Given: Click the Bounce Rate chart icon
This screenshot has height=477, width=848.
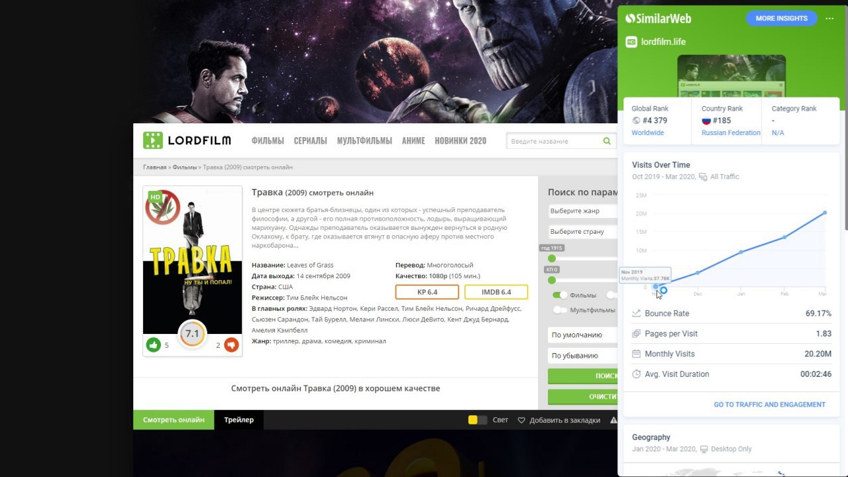Looking at the screenshot, I should (x=637, y=313).
